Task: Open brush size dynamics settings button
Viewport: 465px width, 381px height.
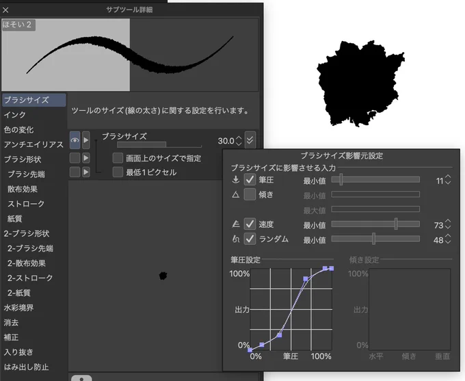Action: [x=250, y=140]
